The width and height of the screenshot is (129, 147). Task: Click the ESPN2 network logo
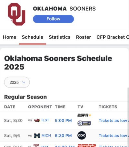(86, 146)
